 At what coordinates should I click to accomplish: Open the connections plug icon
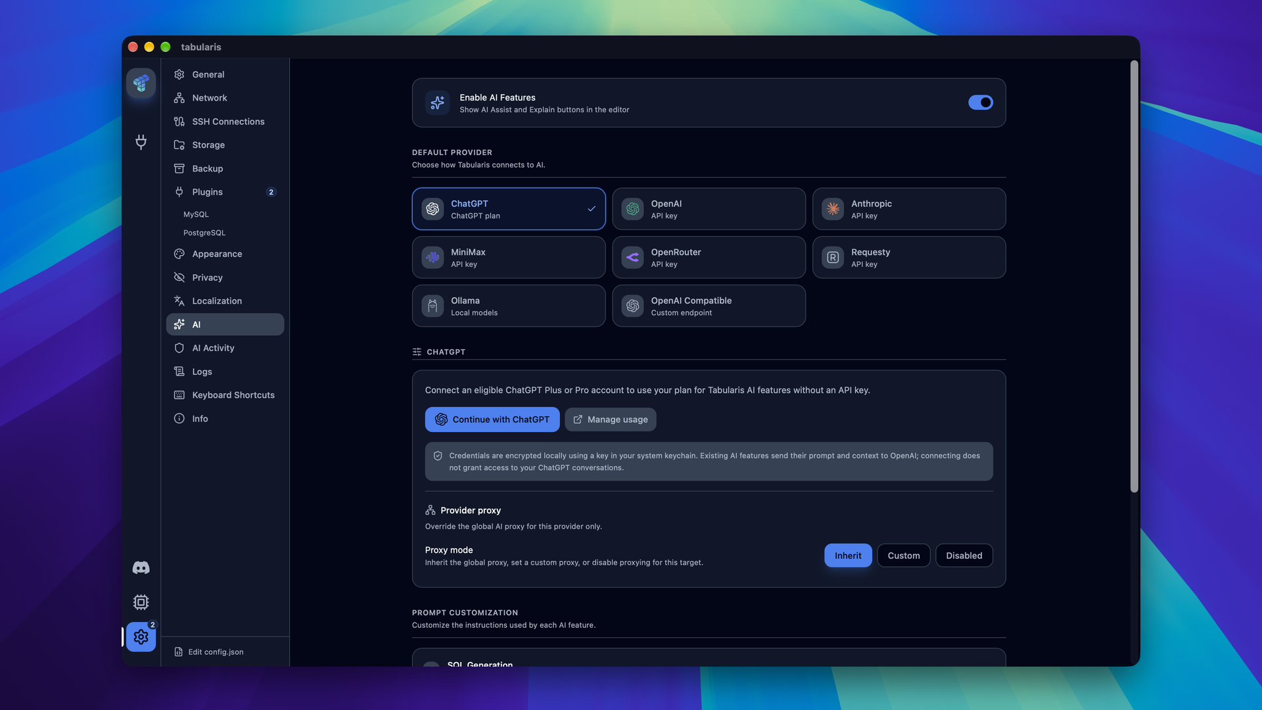click(141, 142)
